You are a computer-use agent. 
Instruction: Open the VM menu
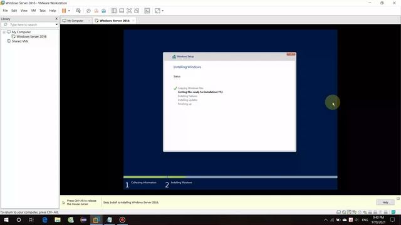(x=33, y=11)
